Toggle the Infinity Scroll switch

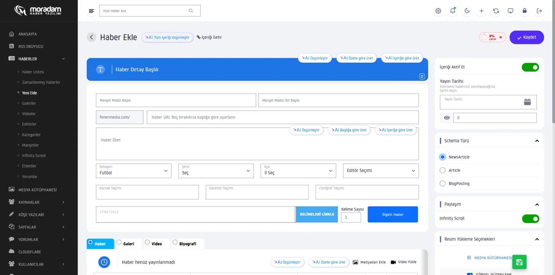click(530, 219)
